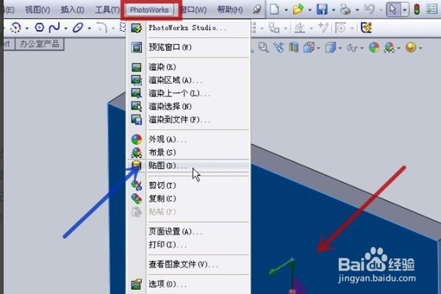Open 查看图象文件(V)... menu item
The image size is (441, 294).
[x=188, y=265]
